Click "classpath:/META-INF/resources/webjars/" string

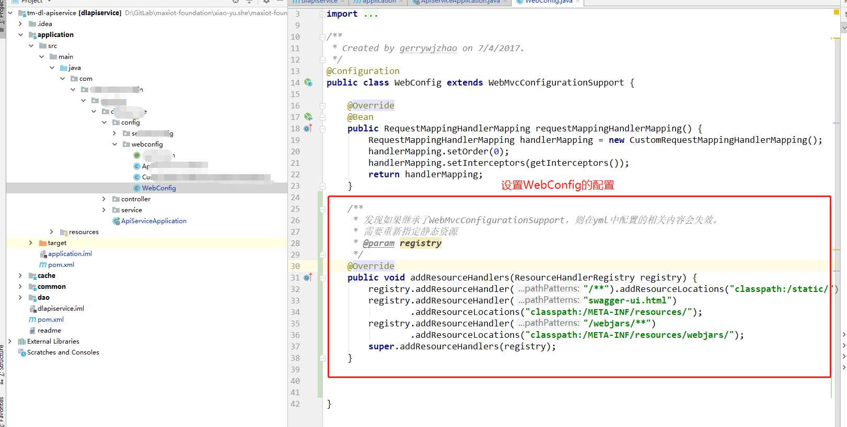click(x=630, y=335)
